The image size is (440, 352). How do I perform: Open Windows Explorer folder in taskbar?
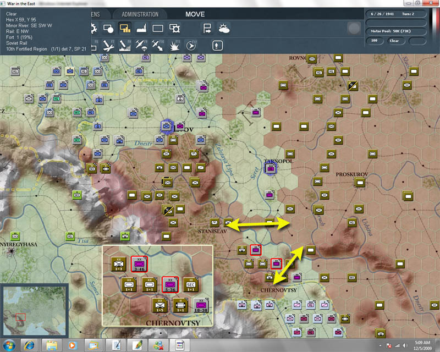pos(52,345)
